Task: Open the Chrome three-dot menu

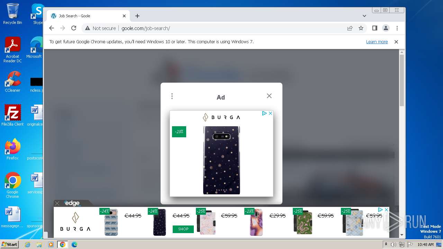Action: tap(397, 28)
